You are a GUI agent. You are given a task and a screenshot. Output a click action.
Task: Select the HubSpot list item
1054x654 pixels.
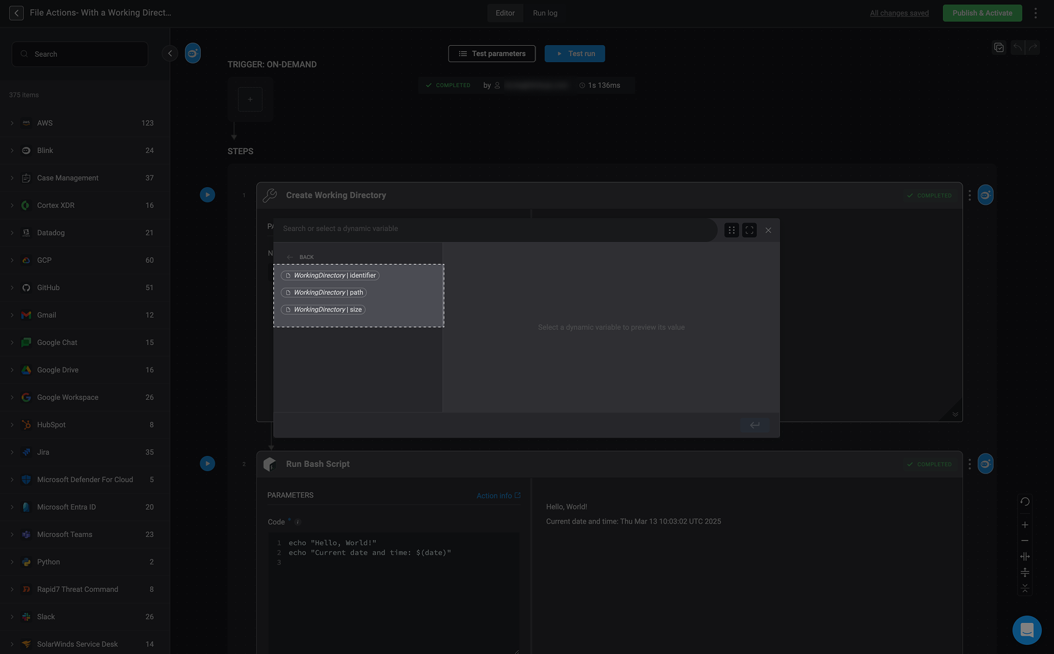pyautogui.click(x=85, y=425)
